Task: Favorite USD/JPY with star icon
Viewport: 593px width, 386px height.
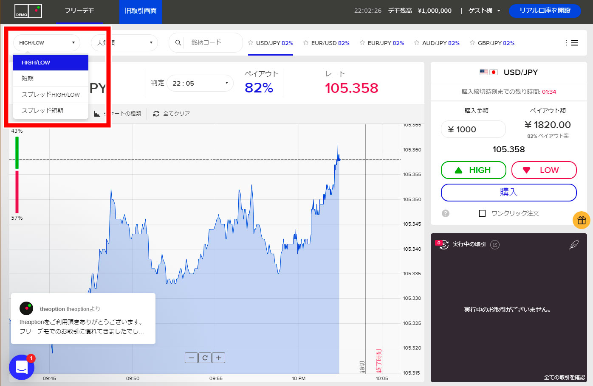Action: pos(251,43)
